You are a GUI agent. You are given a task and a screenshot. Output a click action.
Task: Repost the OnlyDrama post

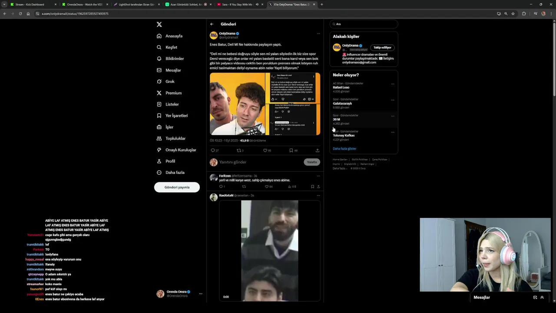(x=240, y=150)
